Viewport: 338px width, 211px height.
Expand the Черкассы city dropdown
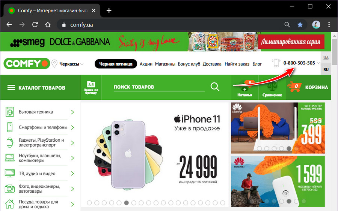click(71, 64)
